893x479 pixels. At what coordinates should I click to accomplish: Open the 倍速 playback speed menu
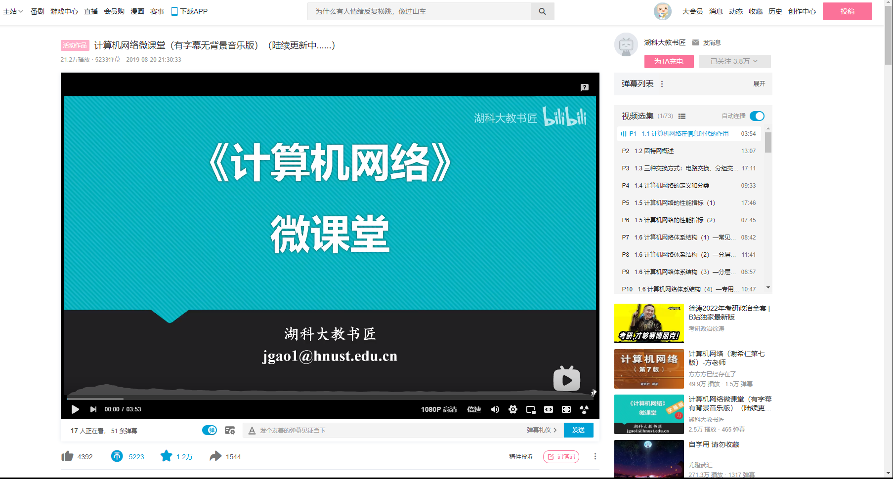click(474, 409)
